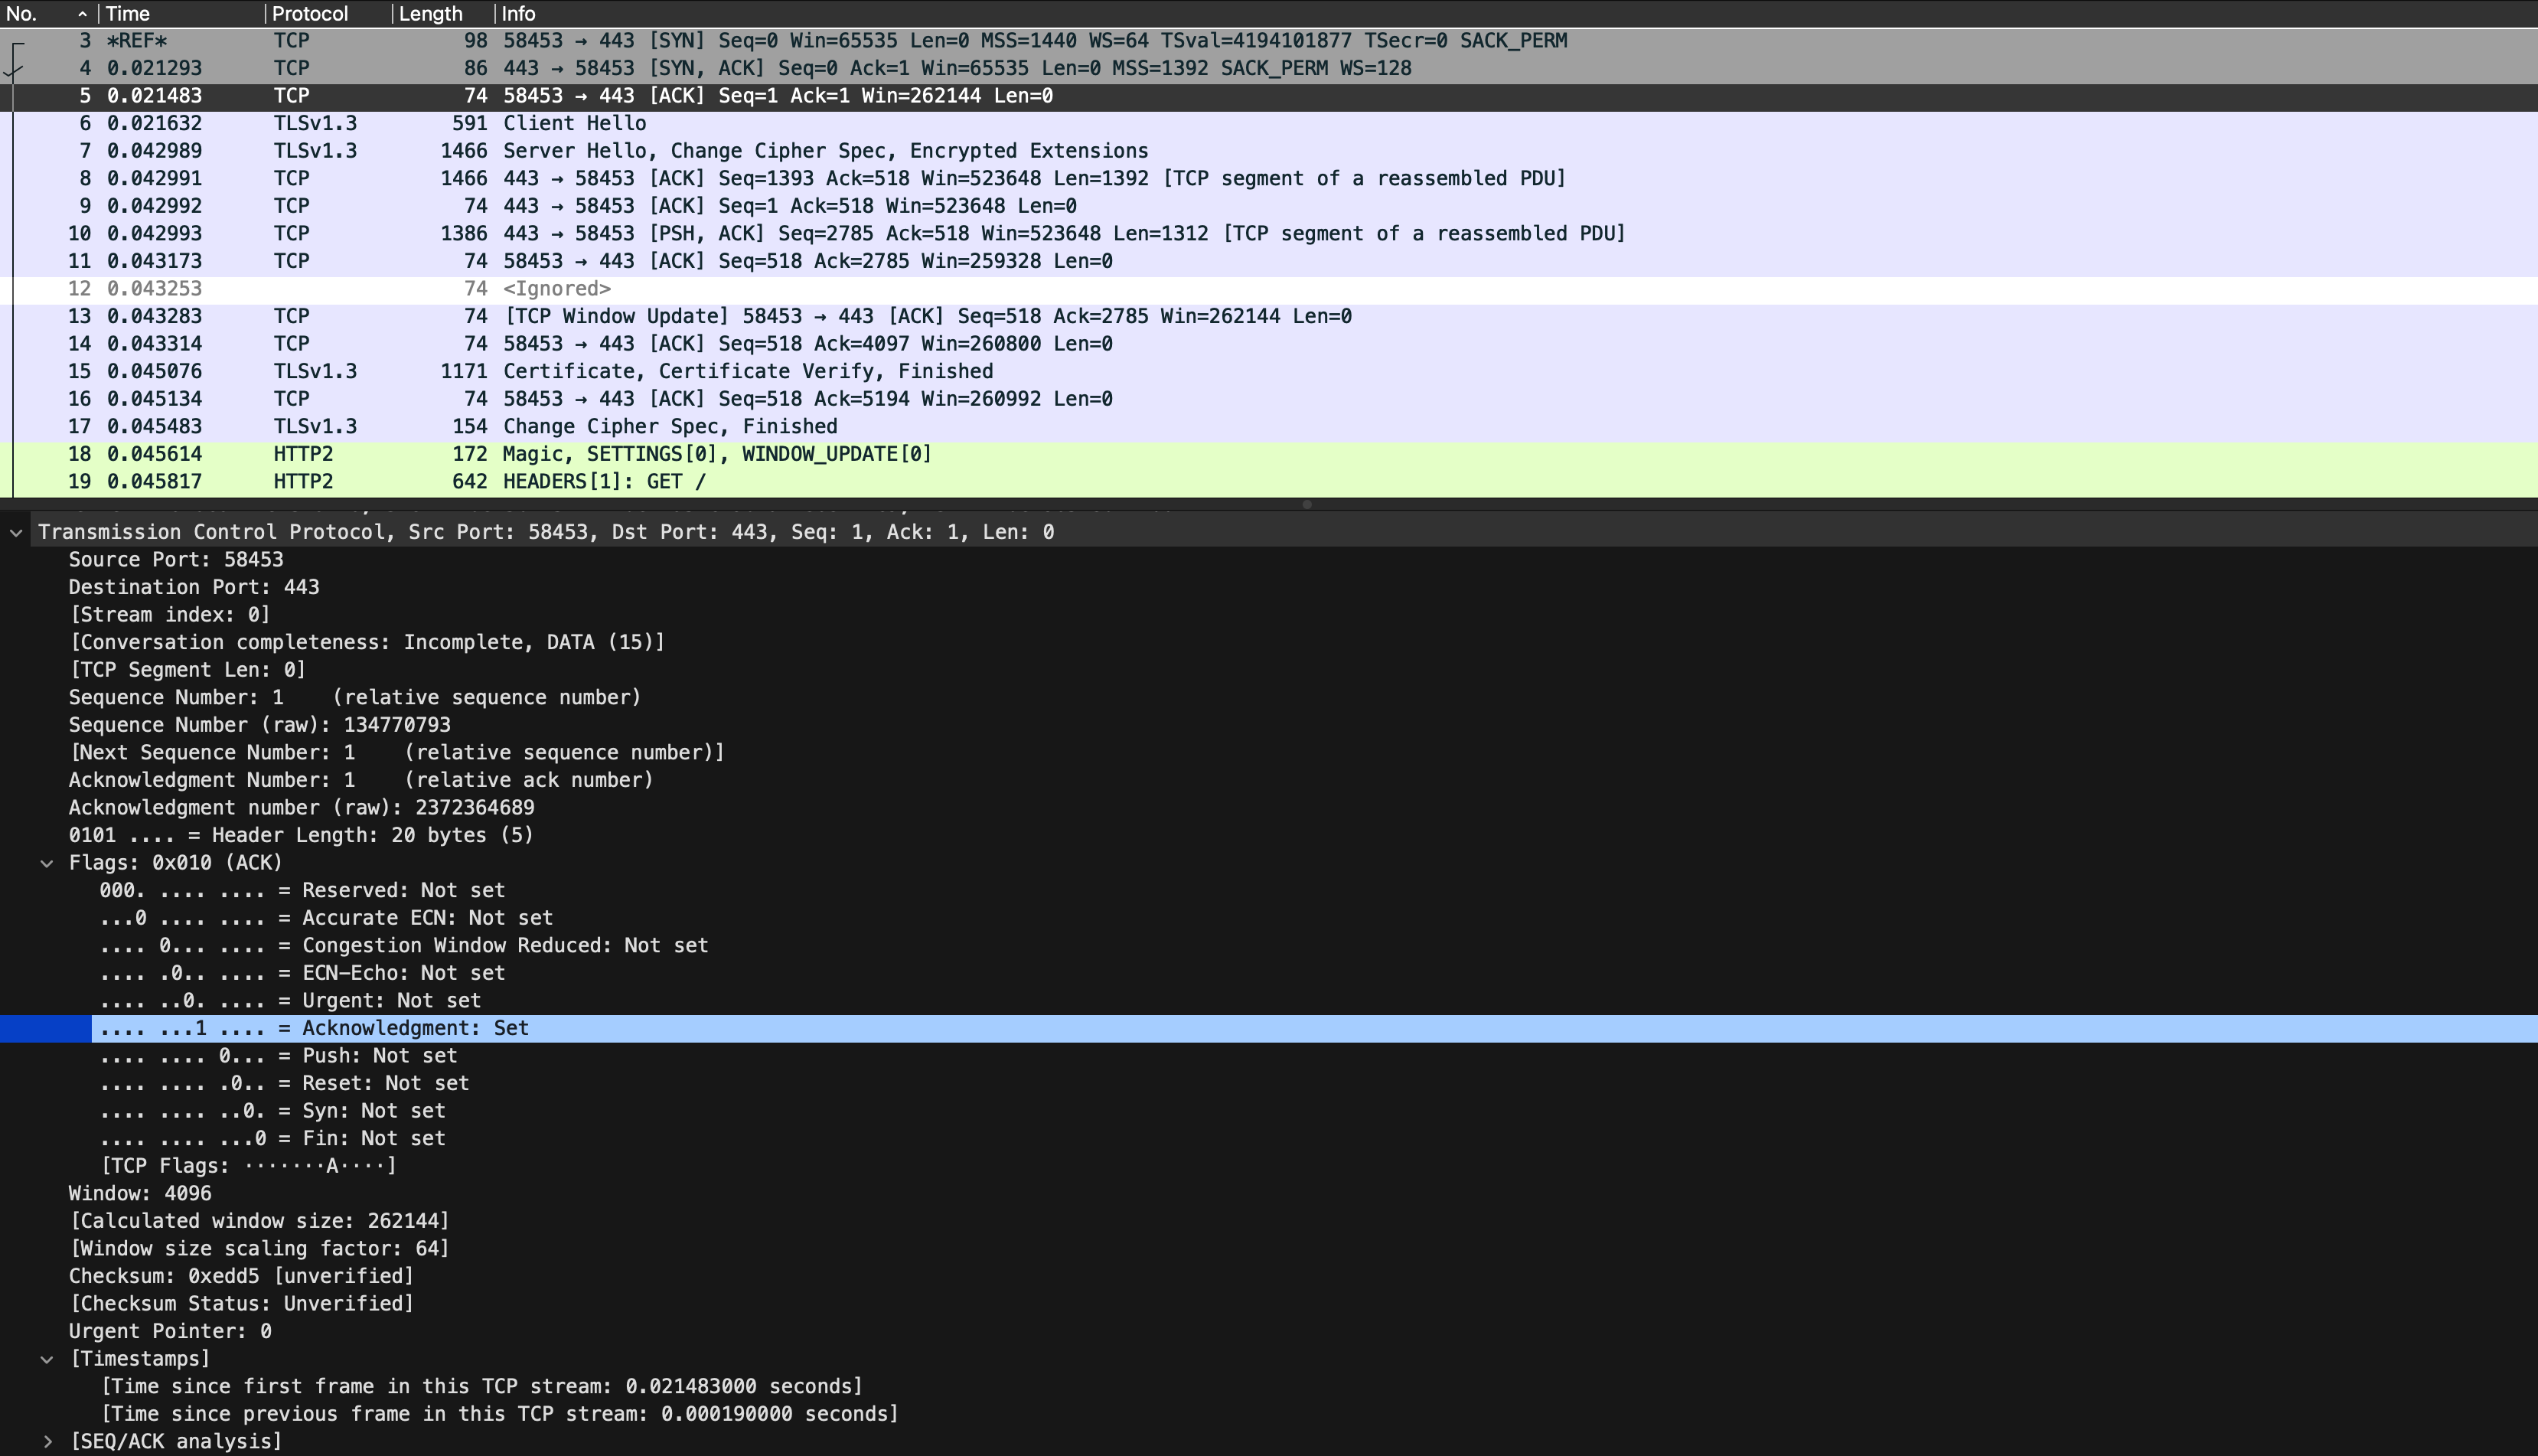The width and height of the screenshot is (2538, 1456).
Task: Select the Window: 4096 field
Action: (x=140, y=1194)
